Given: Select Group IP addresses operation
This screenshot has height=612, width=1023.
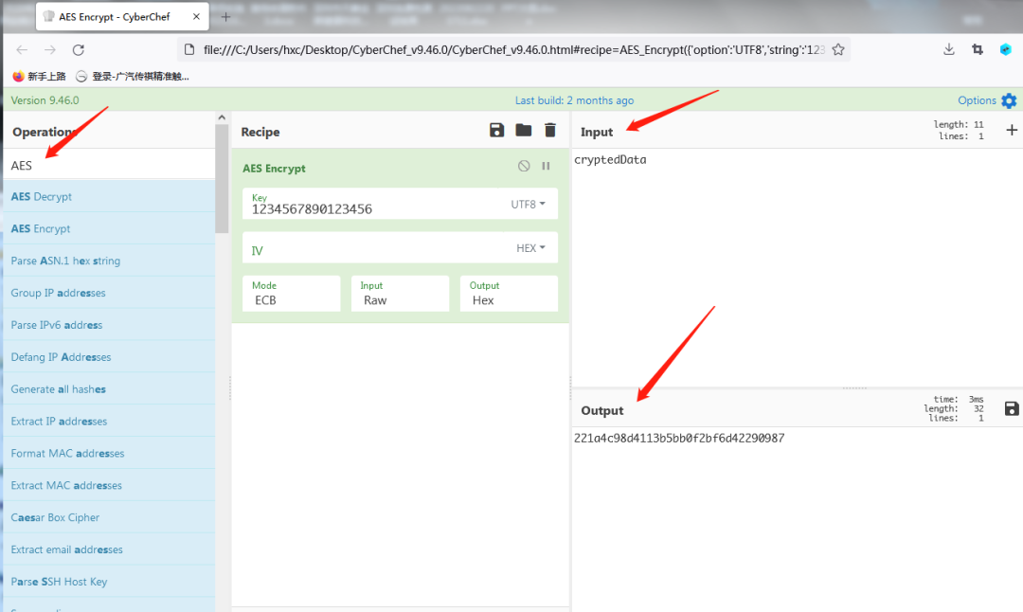Looking at the screenshot, I should pyautogui.click(x=109, y=293).
